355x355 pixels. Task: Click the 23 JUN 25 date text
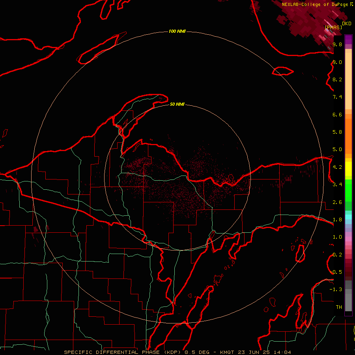[x=253, y=352]
